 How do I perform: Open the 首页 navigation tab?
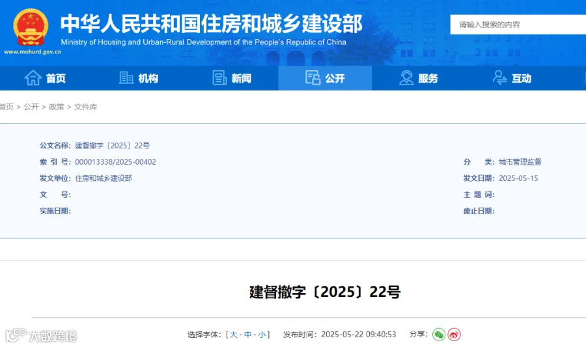tap(45, 78)
